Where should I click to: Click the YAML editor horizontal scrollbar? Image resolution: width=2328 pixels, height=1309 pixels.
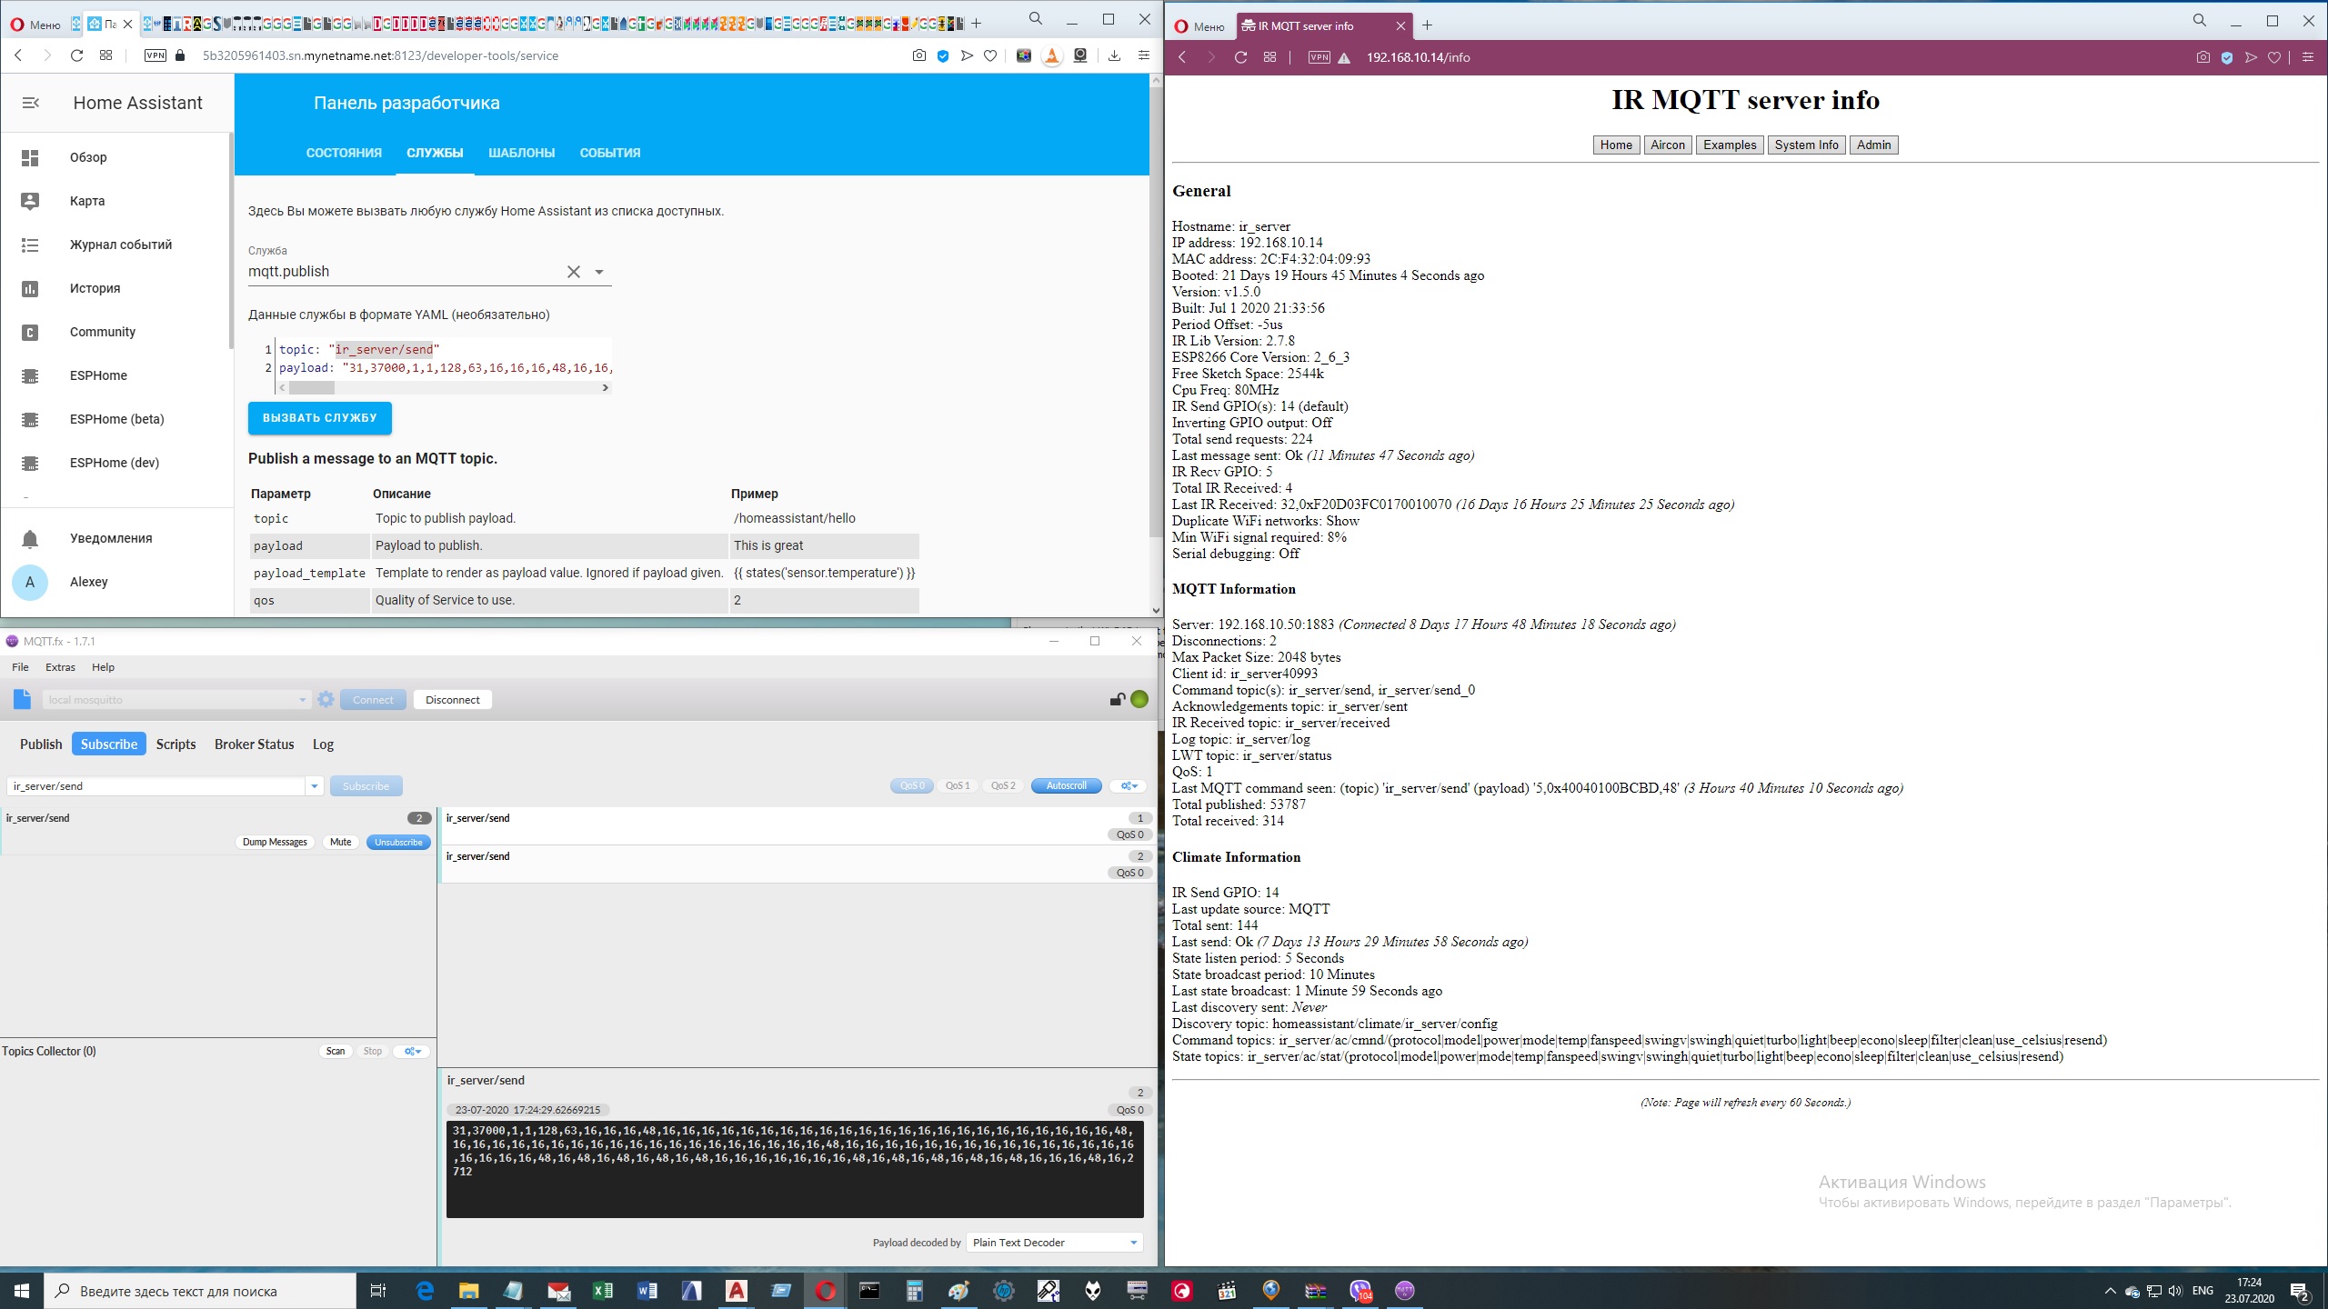pyautogui.click(x=309, y=386)
